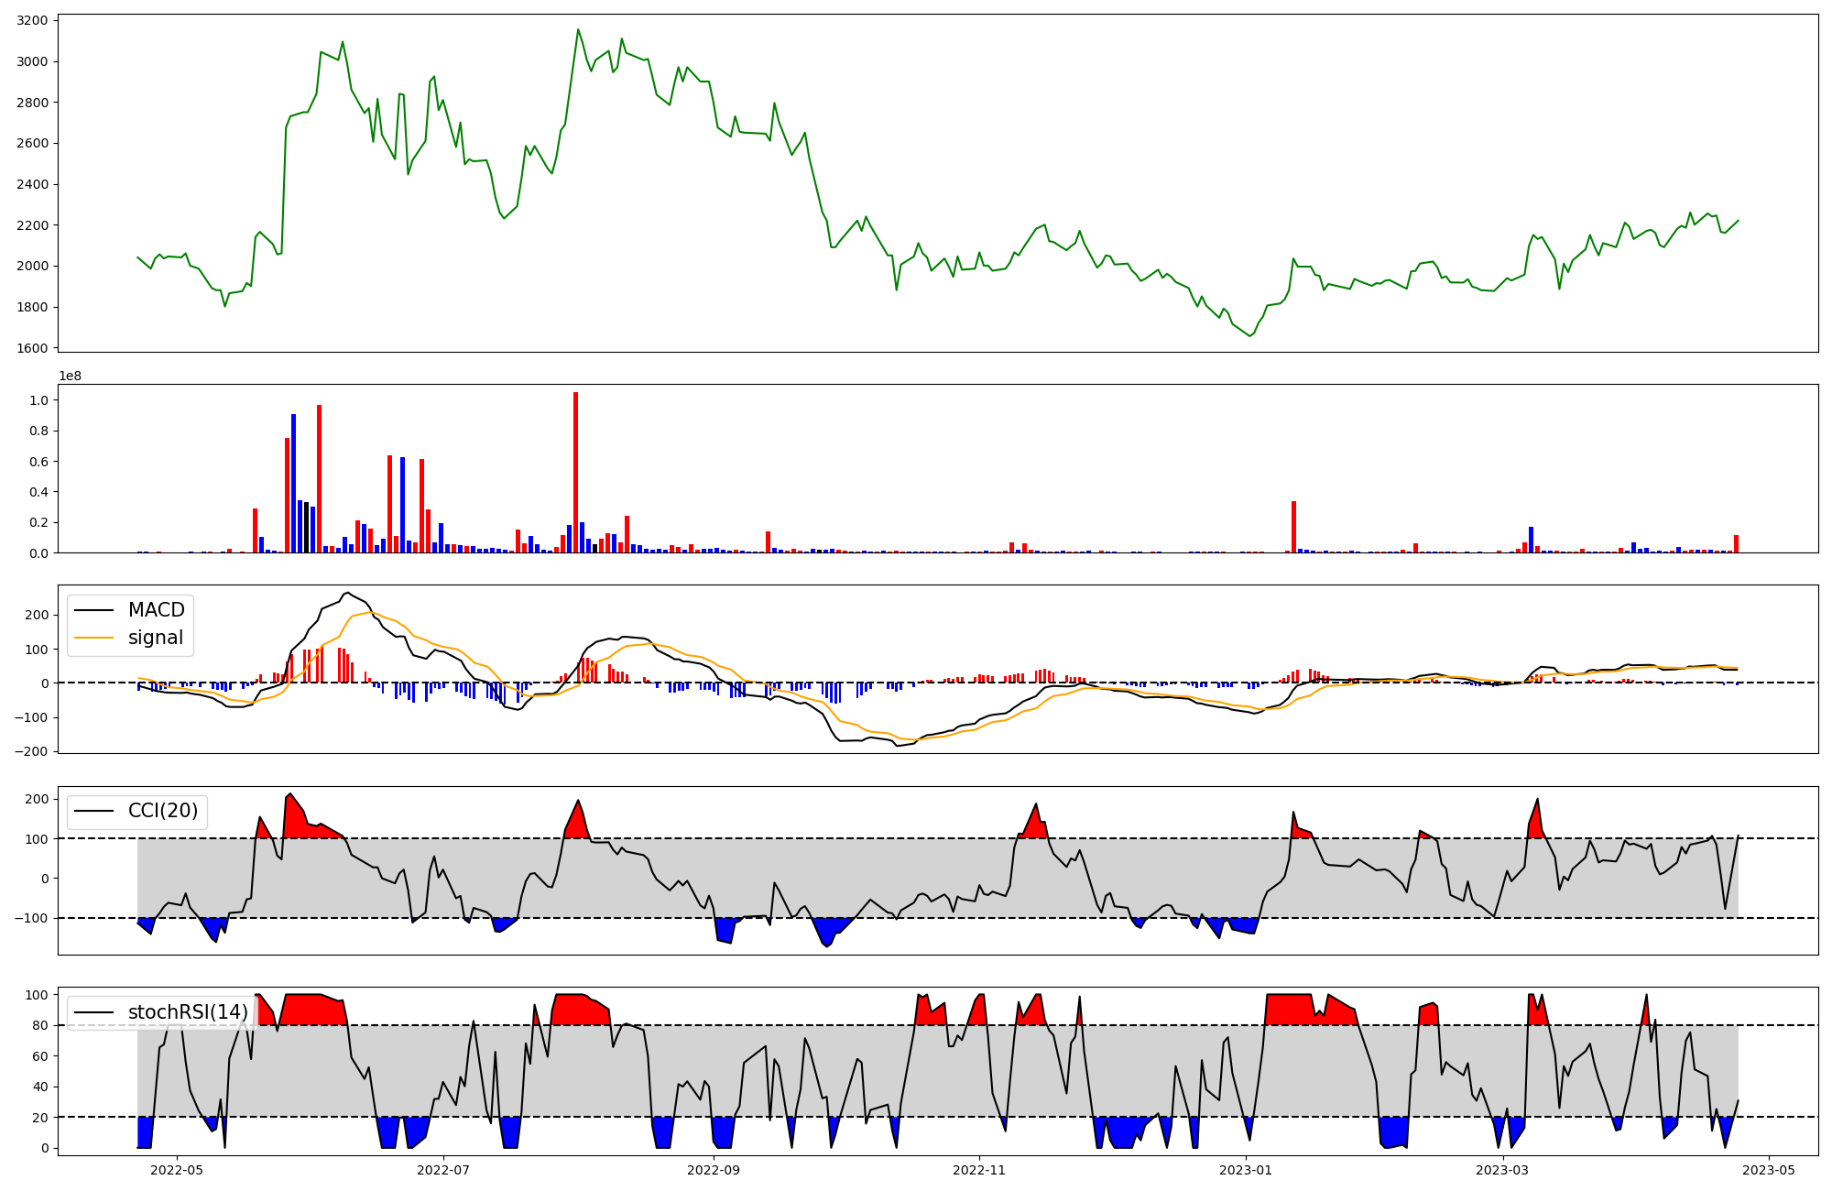
Task: Click the 2022-09 date tick label
Action: tap(713, 1170)
